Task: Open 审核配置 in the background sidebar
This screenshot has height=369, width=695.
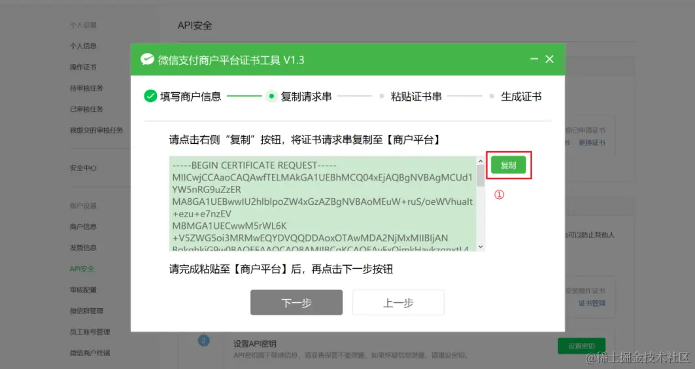Action: (83, 290)
